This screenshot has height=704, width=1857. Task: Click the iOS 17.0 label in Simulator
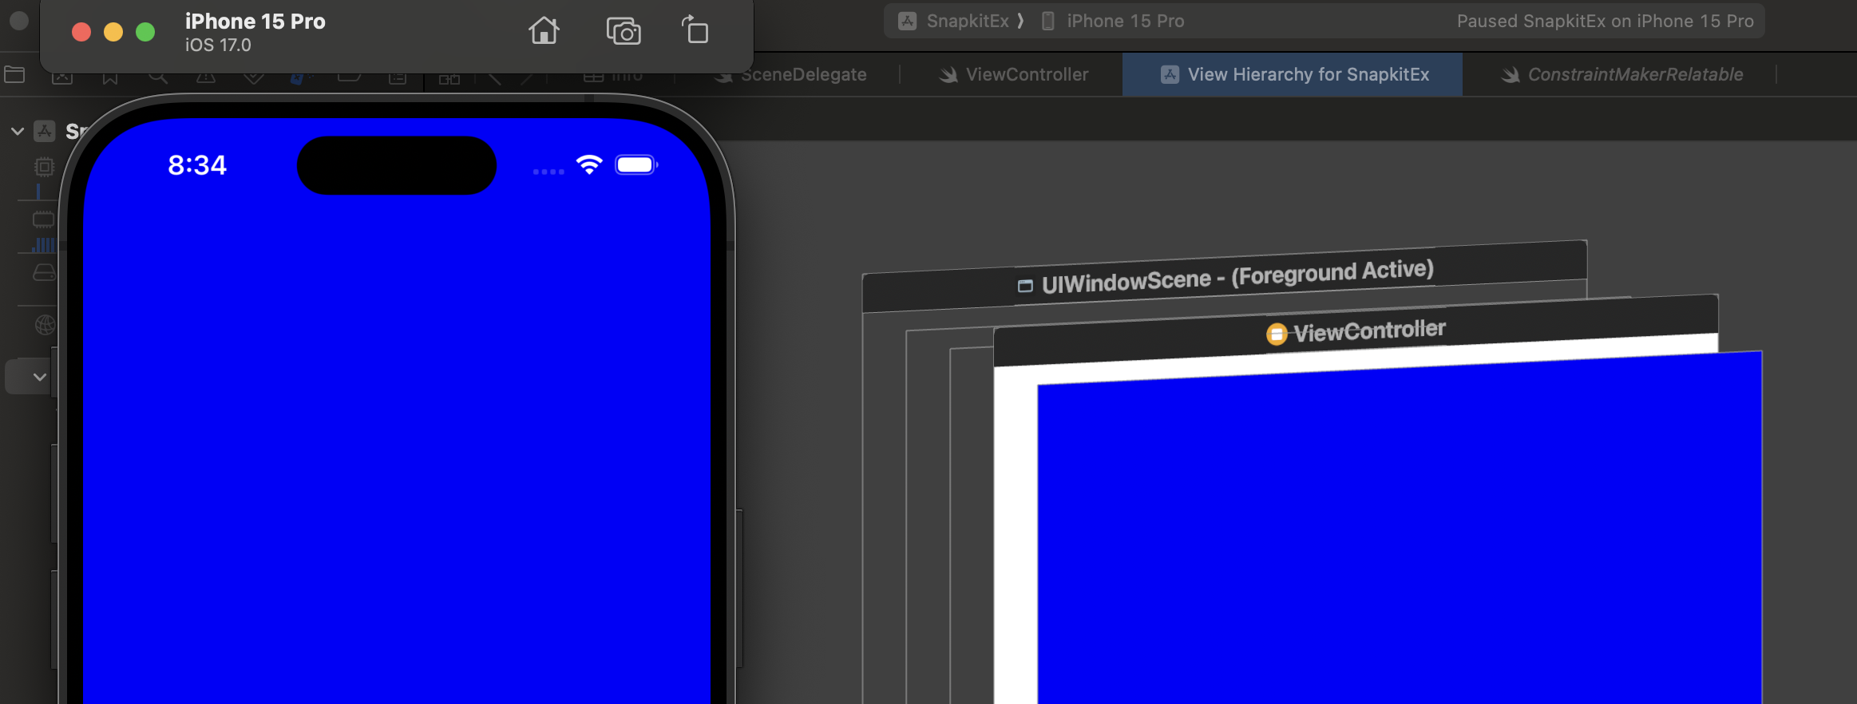218,45
